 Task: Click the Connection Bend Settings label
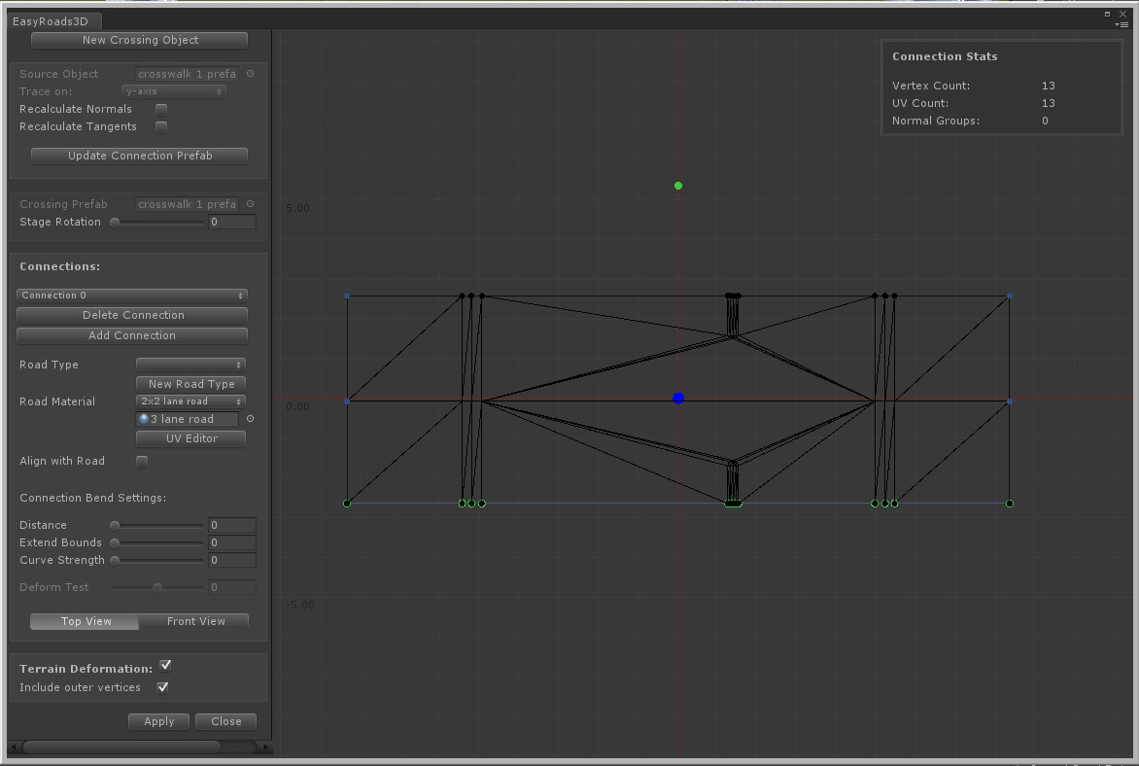coord(93,498)
